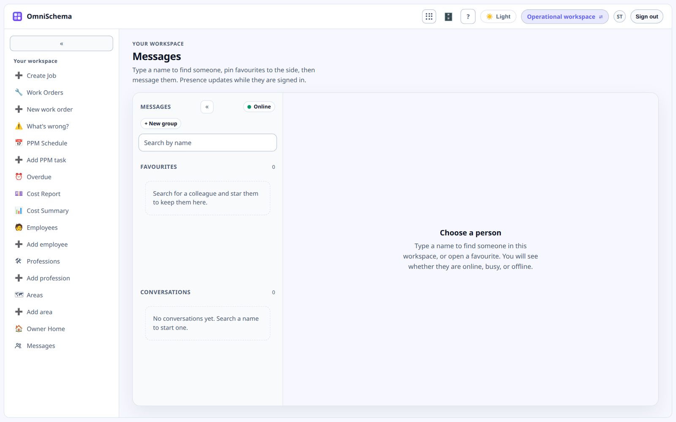Focus the Search by name field
The height and width of the screenshot is (422, 676).
207,143
